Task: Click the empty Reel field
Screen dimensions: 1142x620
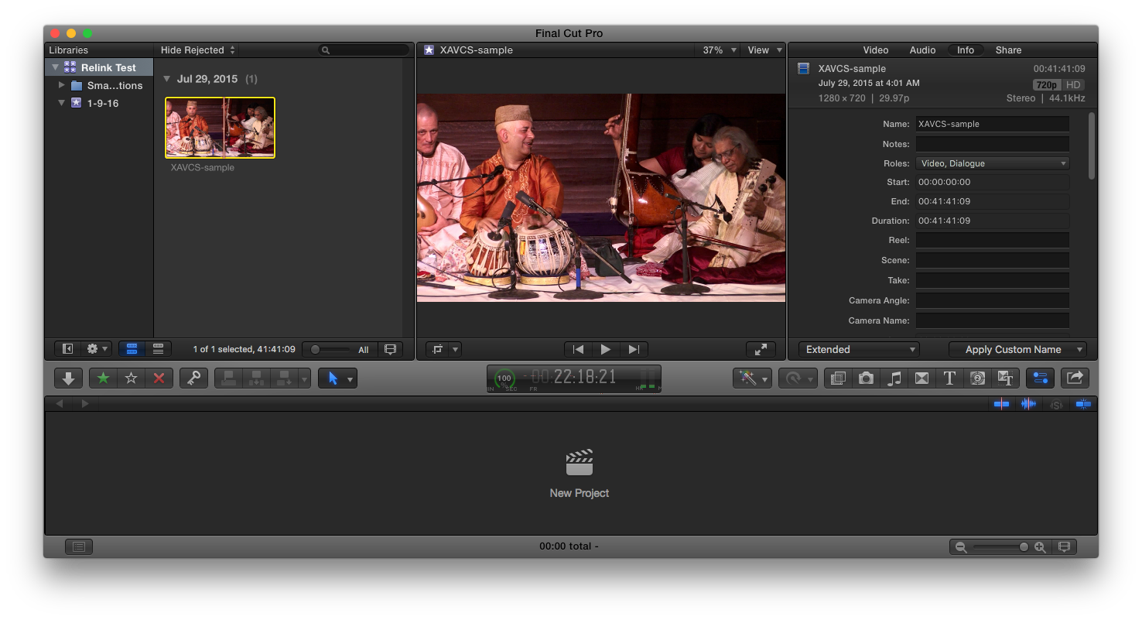Action: point(993,241)
